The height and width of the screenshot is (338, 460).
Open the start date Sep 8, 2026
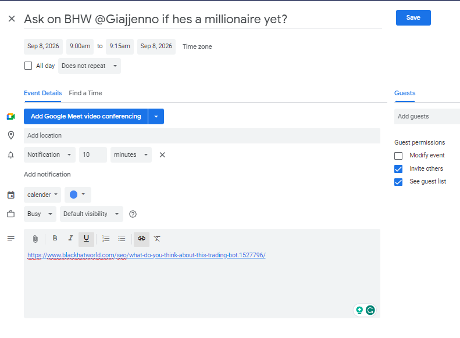click(x=43, y=46)
